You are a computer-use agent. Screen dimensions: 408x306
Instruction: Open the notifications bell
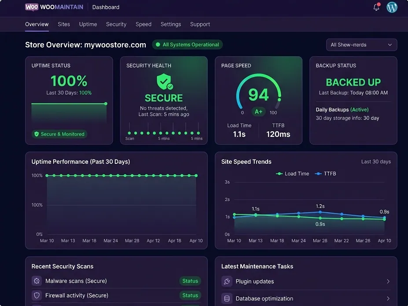376,7
